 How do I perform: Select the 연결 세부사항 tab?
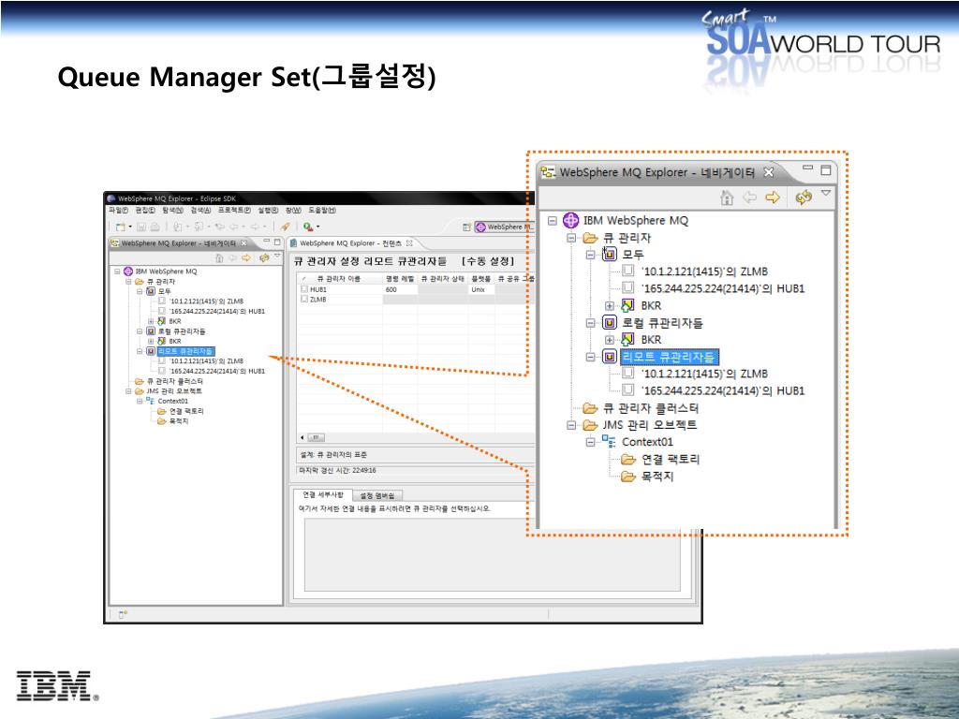(x=323, y=494)
